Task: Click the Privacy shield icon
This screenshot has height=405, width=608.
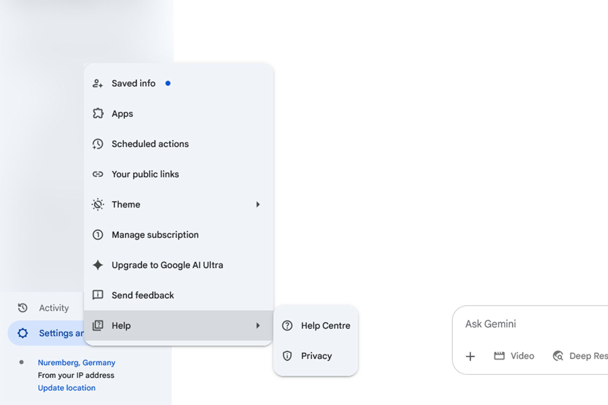Action: point(287,356)
